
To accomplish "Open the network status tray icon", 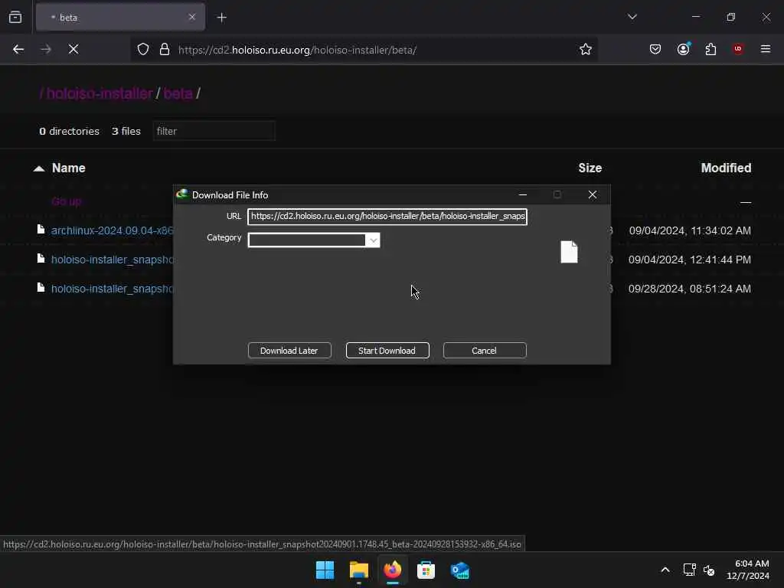I will point(690,570).
